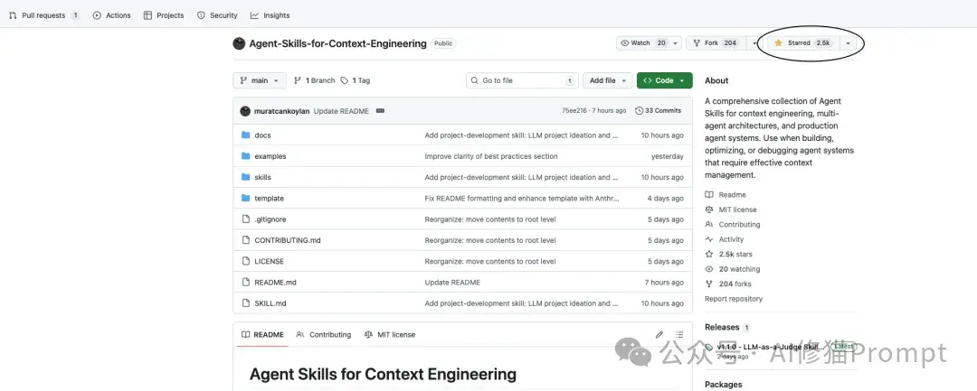Open the Agent-Skills-for-Context-Engineering repository title link
This screenshot has width=977, height=391.
coord(337,43)
